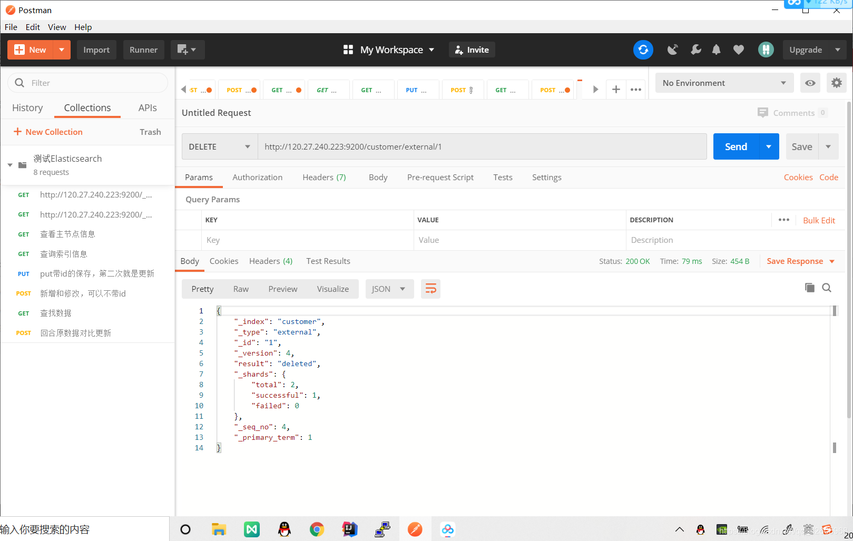Open the notifications bell
The height and width of the screenshot is (541, 853).
point(716,50)
